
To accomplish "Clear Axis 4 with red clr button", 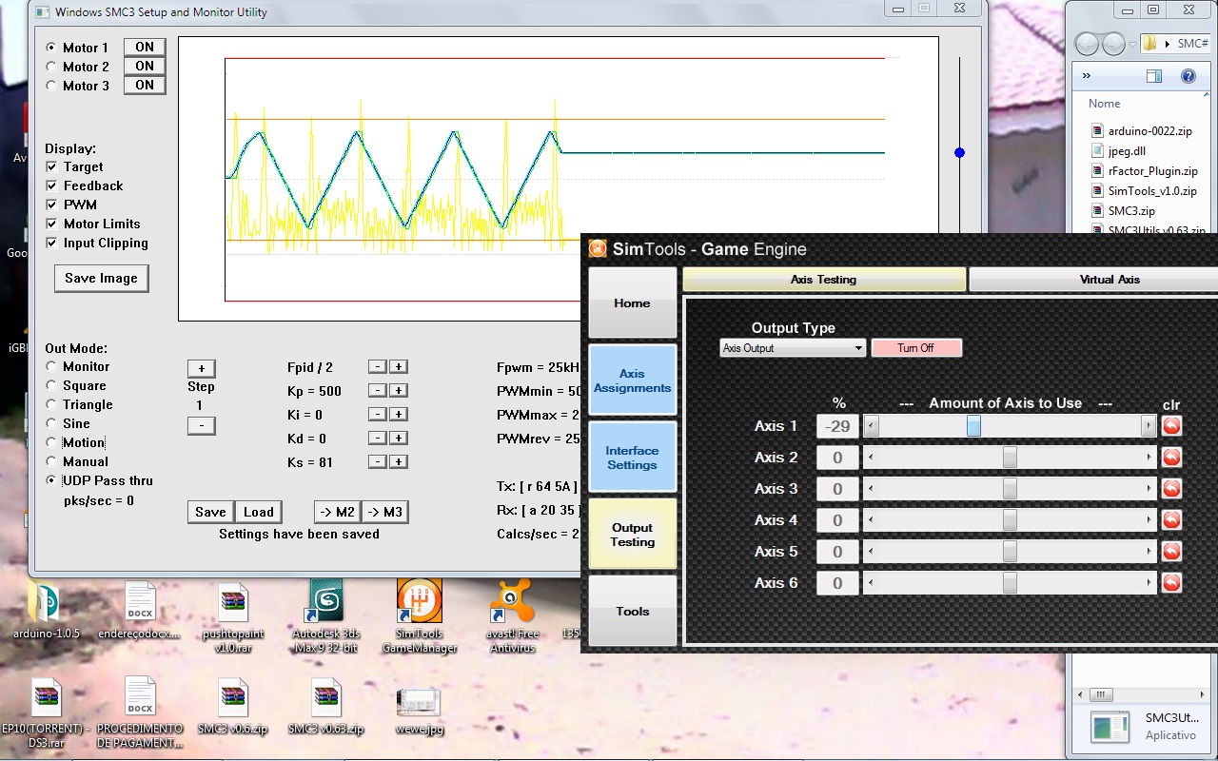I will tap(1171, 520).
